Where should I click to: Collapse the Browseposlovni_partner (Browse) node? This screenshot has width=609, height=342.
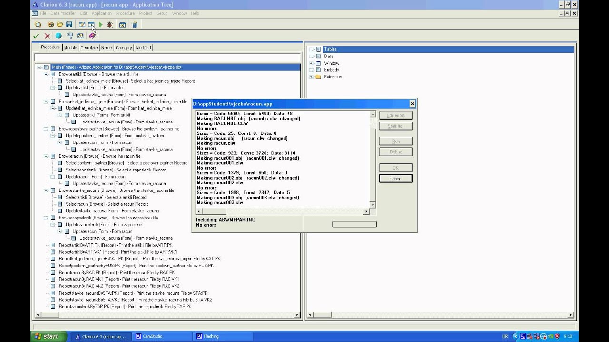pos(46,129)
